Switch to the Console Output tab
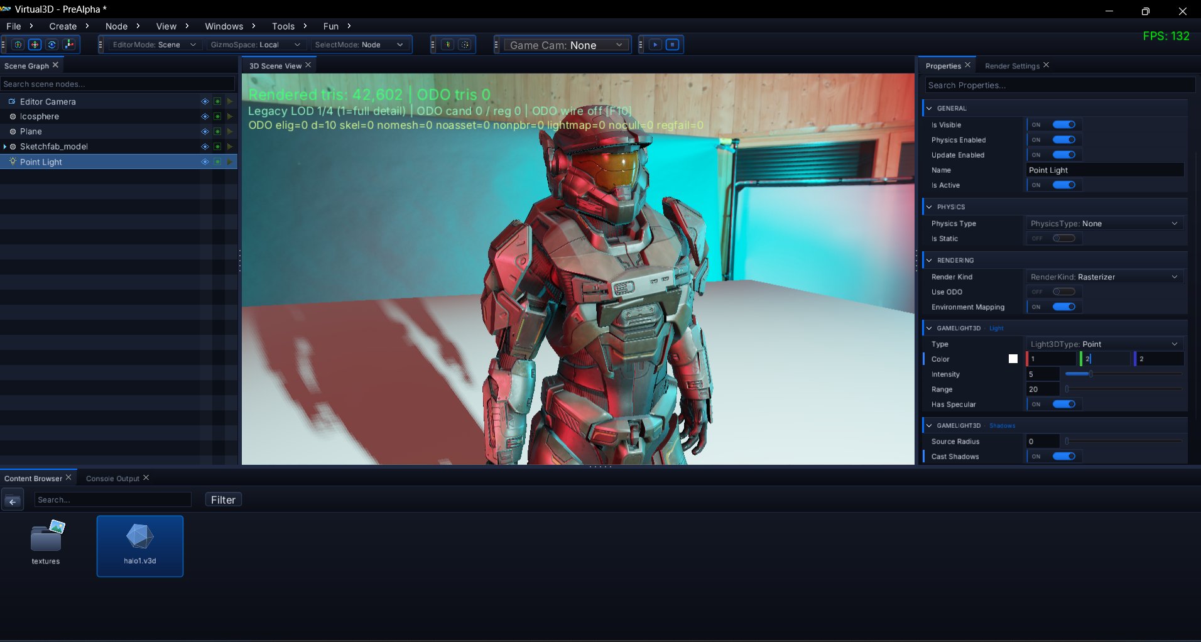This screenshot has width=1201, height=642. [x=112, y=478]
